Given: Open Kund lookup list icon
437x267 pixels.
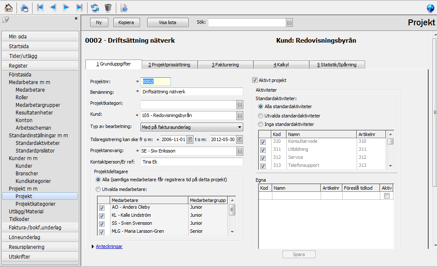Looking at the screenshot, I should pos(240,115).
